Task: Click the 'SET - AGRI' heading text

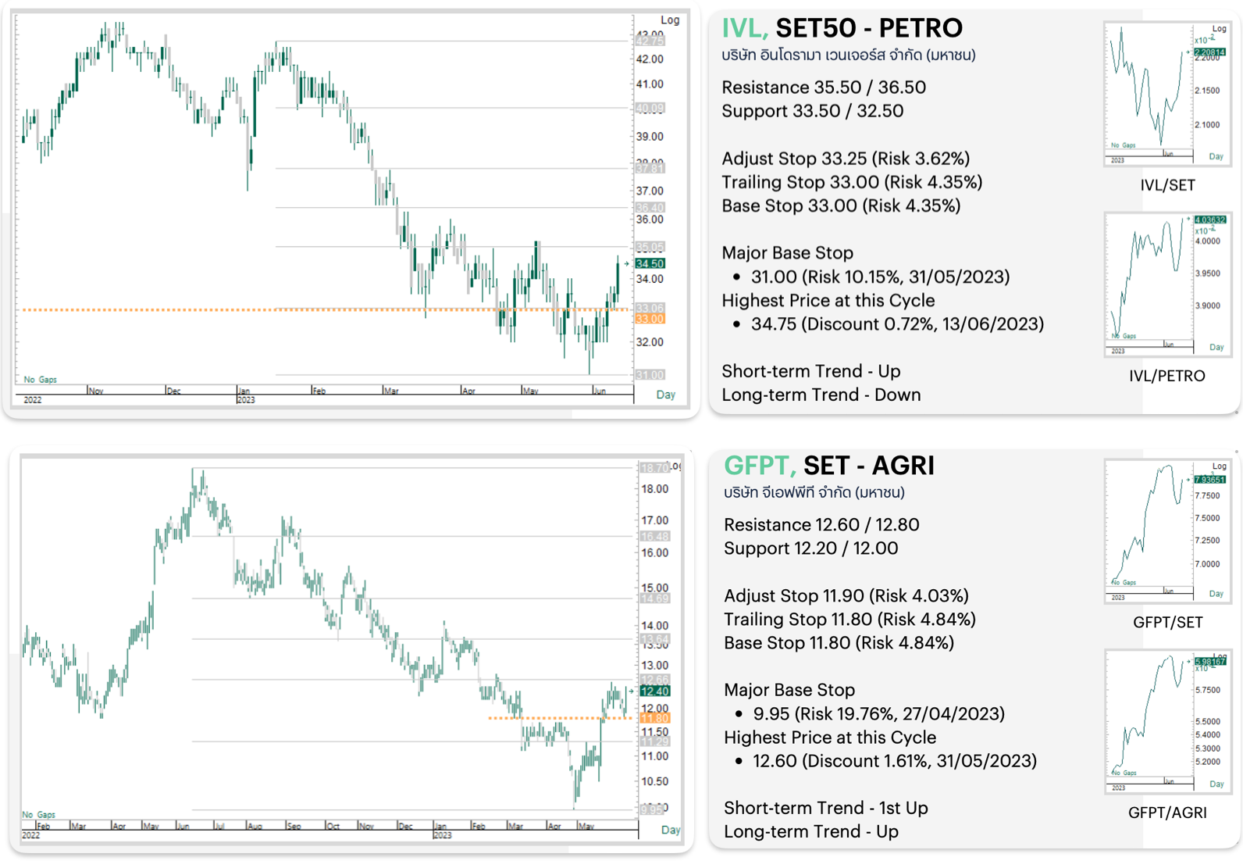Action: [869, 466]
